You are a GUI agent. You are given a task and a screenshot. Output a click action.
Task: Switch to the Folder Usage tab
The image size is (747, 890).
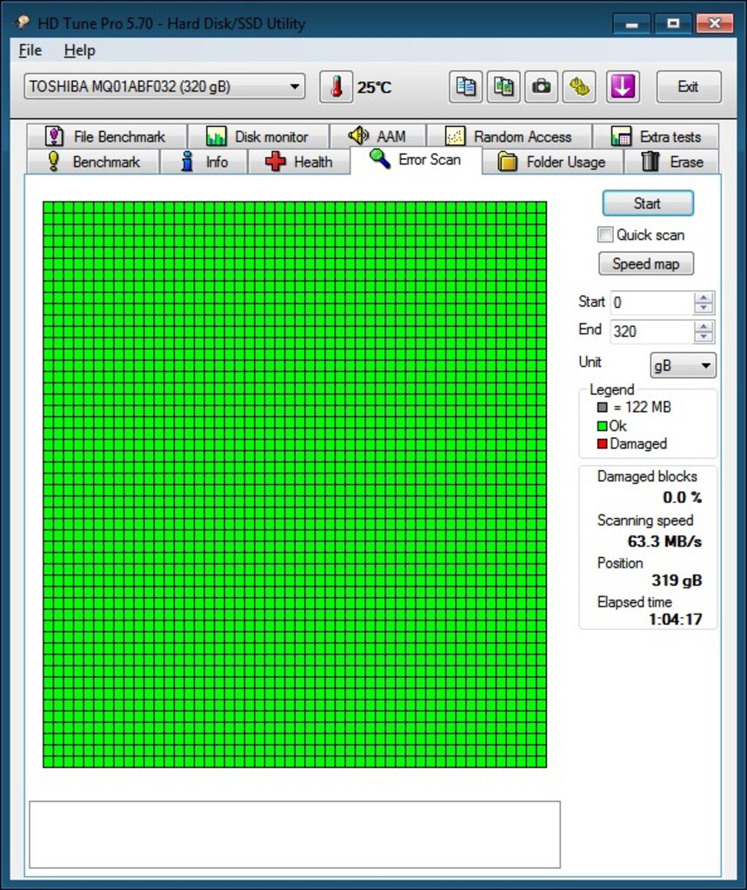pyautogui.click(x=553, y=162)
